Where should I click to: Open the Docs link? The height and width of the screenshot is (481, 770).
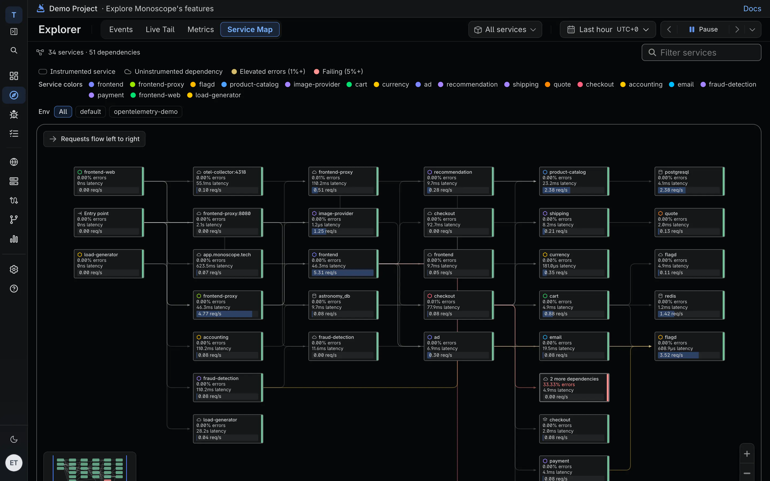[x=752, y=9]
